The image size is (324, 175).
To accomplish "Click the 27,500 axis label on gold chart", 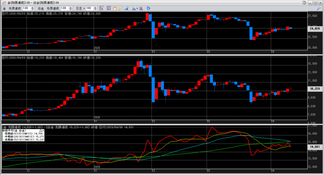I will pyautogui.click(x=312, y=16).
